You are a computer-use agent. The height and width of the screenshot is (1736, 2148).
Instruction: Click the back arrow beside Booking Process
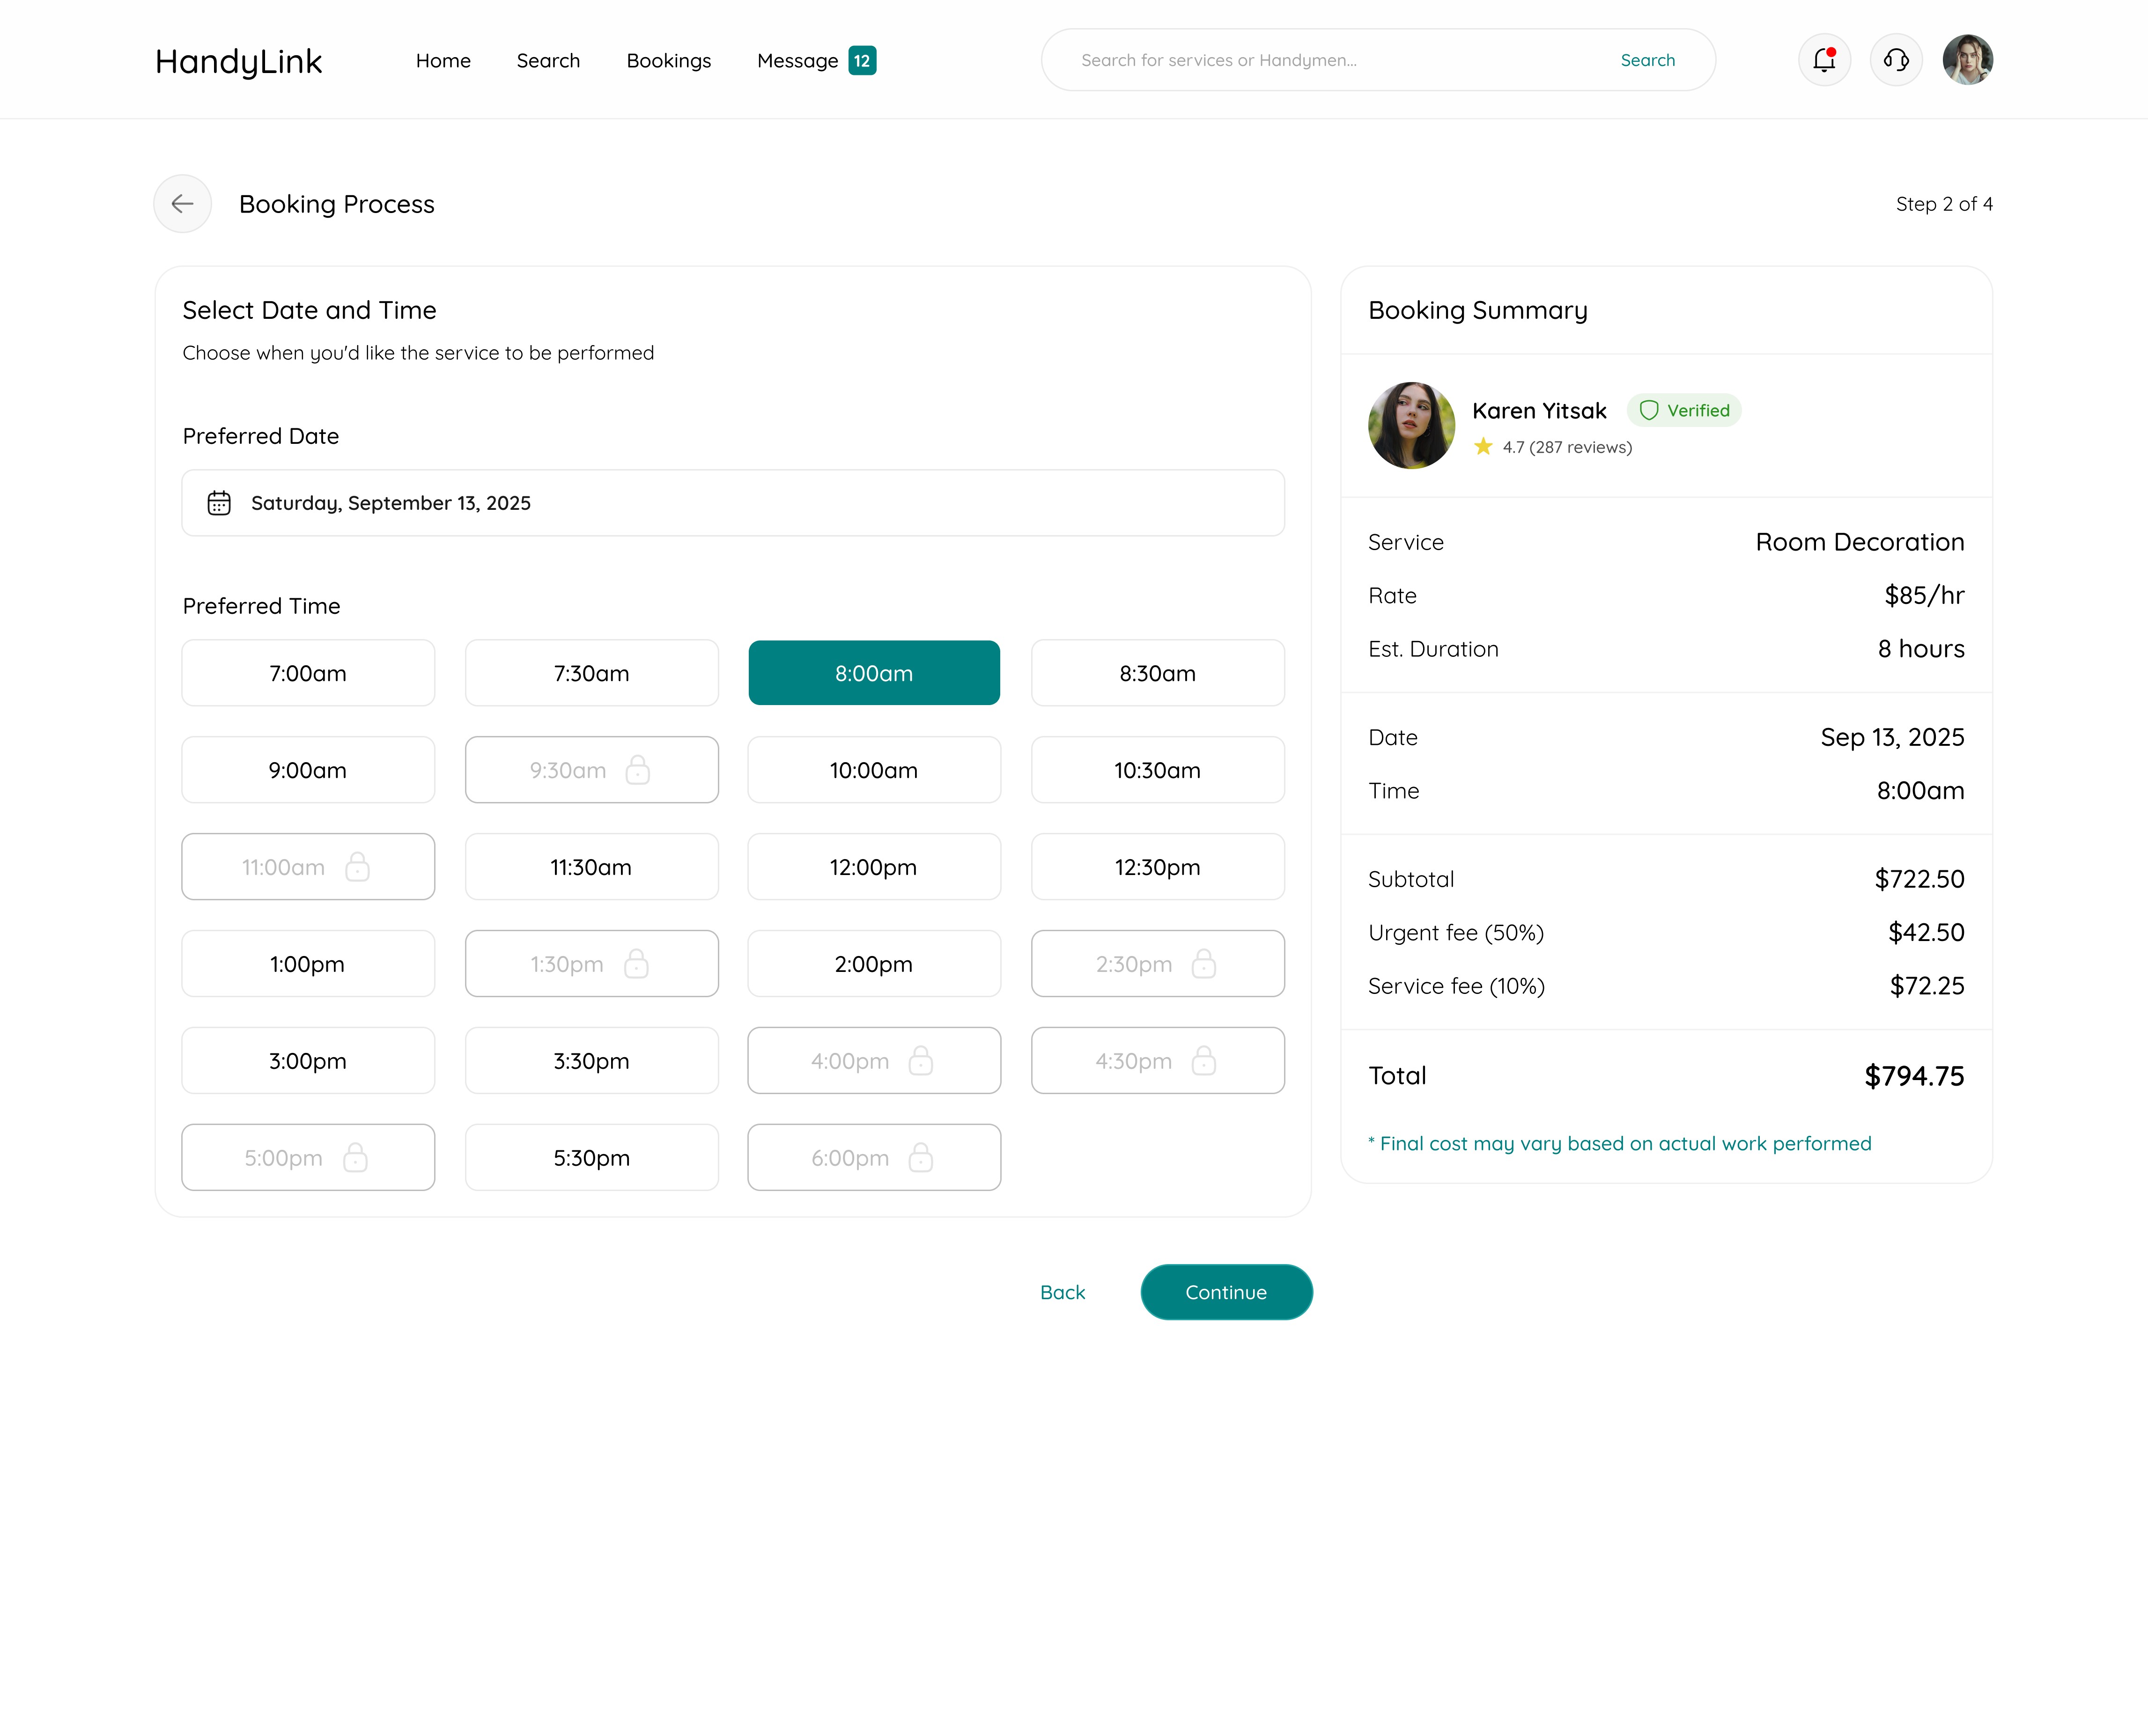pos(182,204)
